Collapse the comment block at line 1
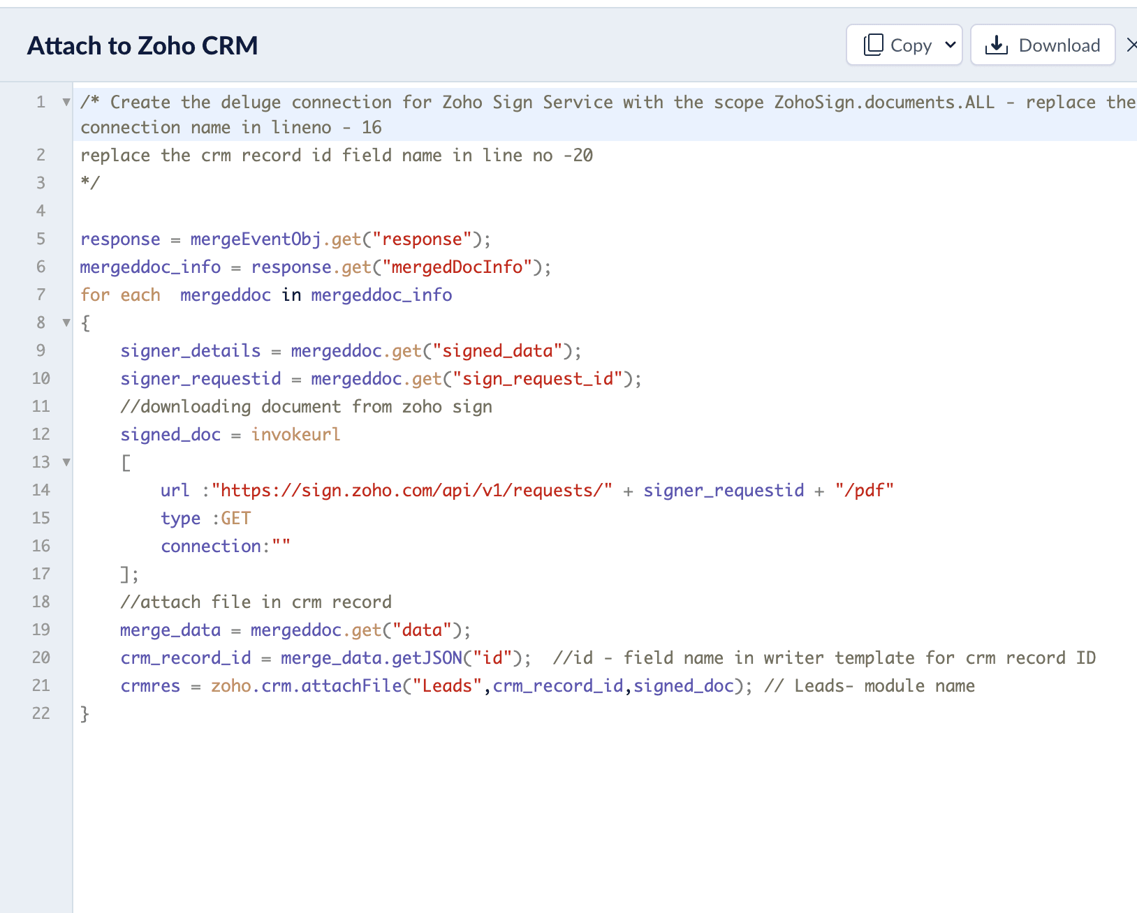This screenshot has width=1137, height=913. pyautogui.click(x=66, y=103)
